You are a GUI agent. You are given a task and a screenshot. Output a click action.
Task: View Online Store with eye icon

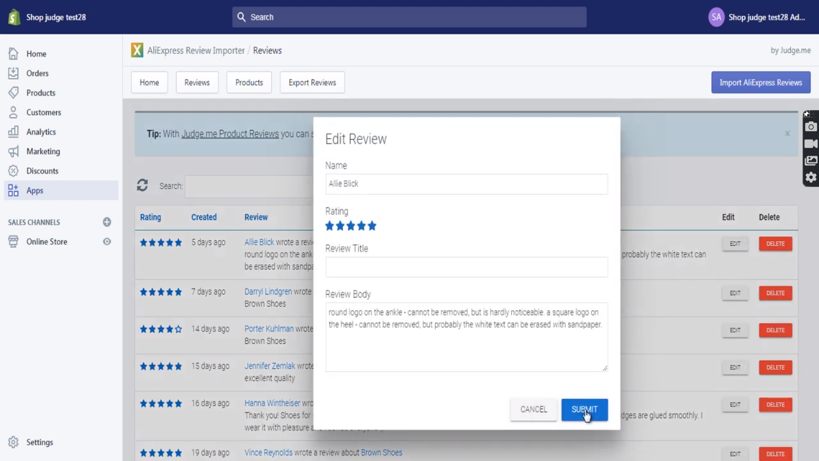(107, 242)
